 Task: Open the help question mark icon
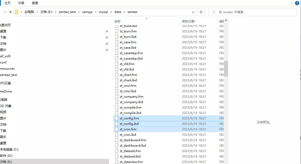tap(297, 3)
